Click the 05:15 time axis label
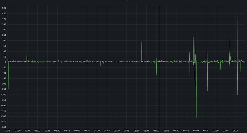Image resolution: width=247 pixels, height=133 pixels. tap(127, 130)
